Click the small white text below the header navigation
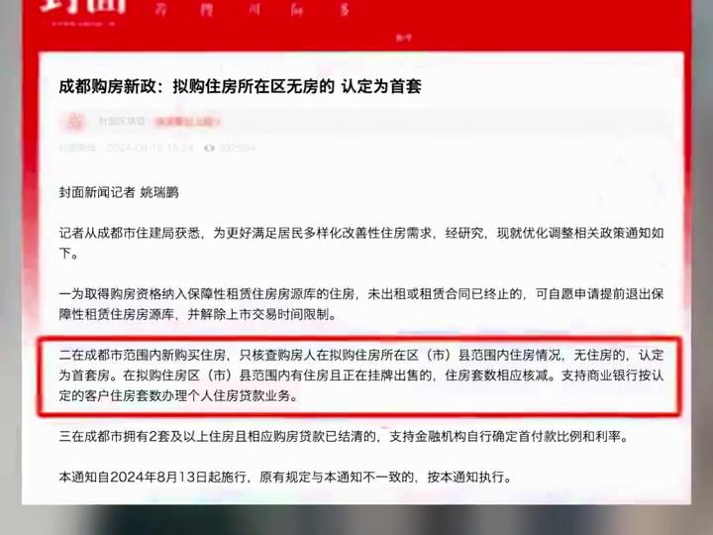This screenshot has height=535, width=713. pos(404,38)
